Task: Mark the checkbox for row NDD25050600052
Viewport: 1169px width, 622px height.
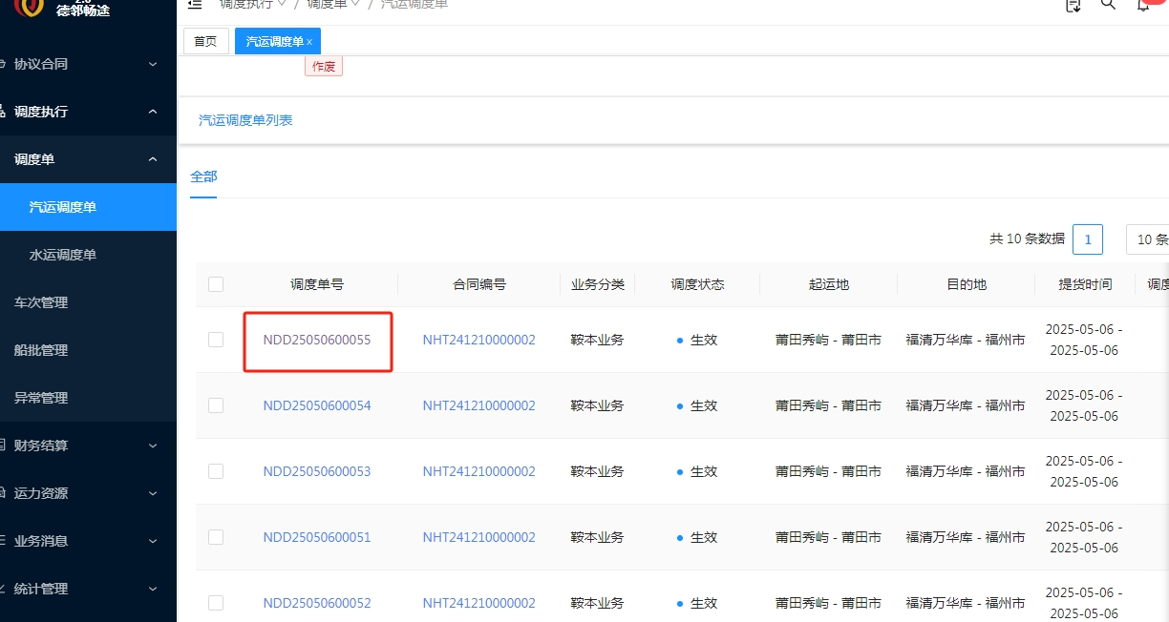Action: click(216, 603)
